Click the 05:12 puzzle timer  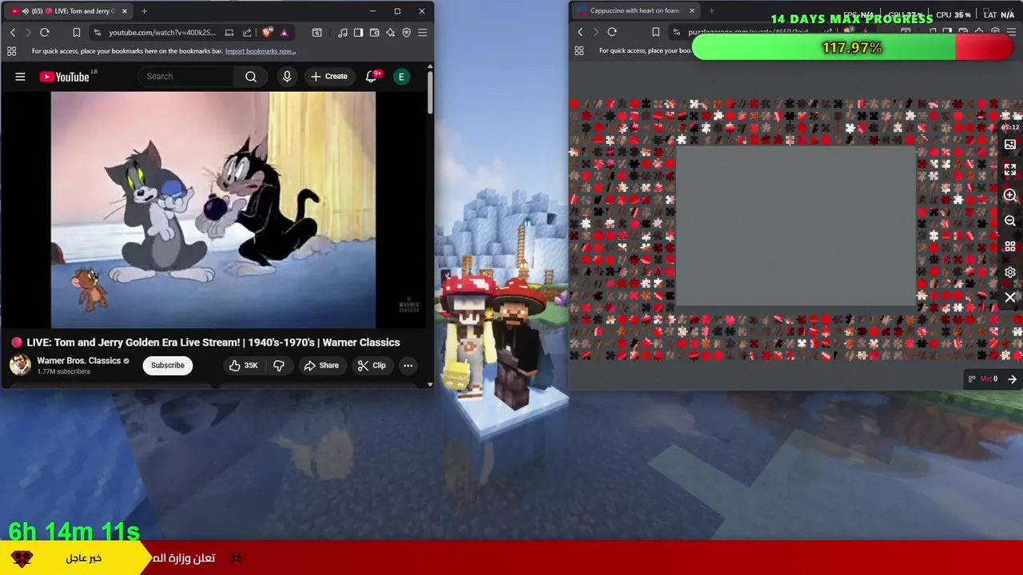[x=1010, y=128]
